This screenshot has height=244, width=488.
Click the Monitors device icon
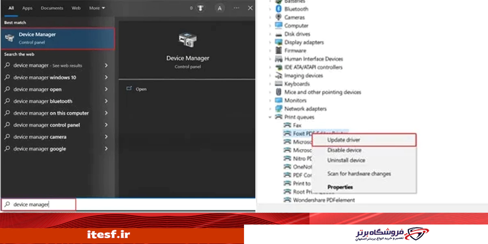pyautogui.click(x=278, y=100)
